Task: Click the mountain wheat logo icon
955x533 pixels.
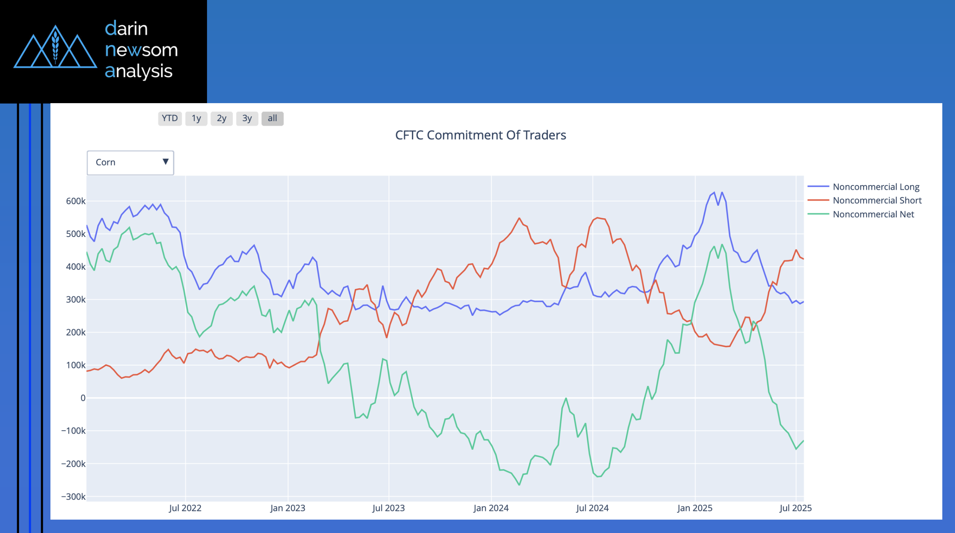Action: tap(55, 48)
